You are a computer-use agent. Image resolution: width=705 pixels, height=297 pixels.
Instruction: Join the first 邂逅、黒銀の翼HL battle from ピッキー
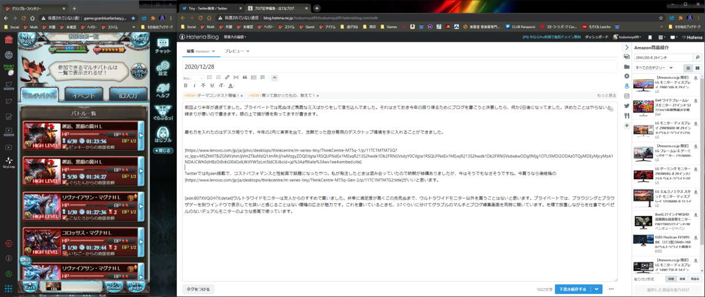tap(83, 135)
